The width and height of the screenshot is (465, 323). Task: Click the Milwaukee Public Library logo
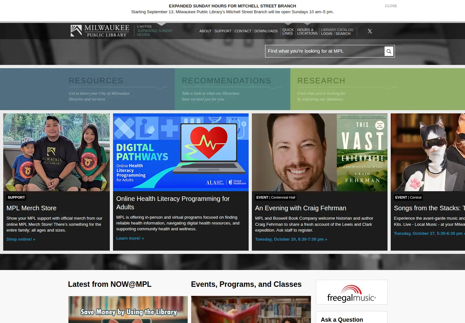coord(100,31)
